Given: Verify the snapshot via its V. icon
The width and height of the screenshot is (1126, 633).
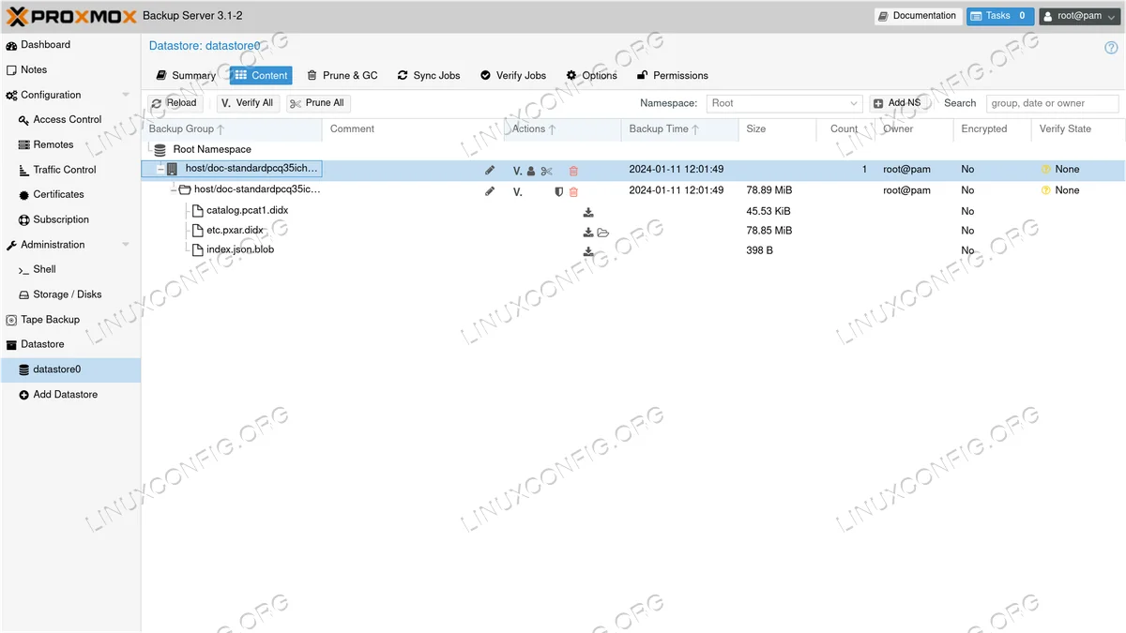Looking at the screenshot, I should tap(517, 191).
